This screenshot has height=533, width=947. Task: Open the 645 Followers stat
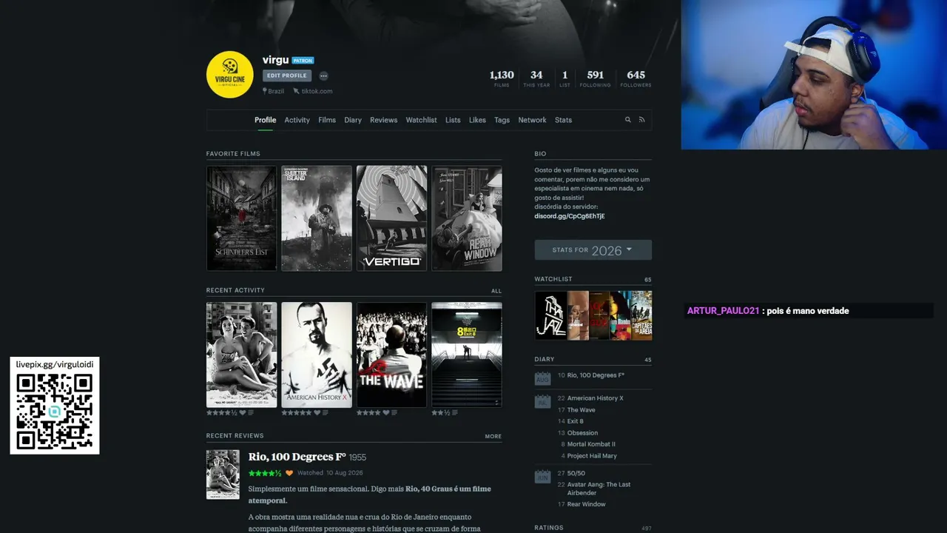pos(636,78)
